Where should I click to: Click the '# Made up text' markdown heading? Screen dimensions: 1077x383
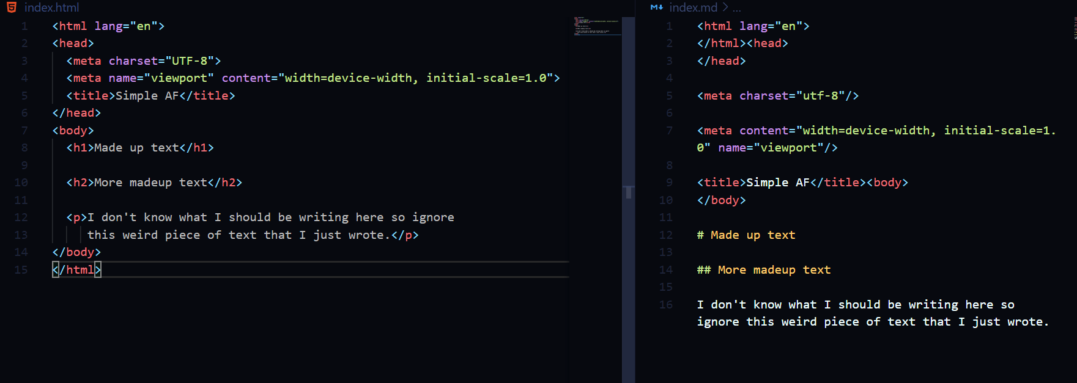click(746, 235)
